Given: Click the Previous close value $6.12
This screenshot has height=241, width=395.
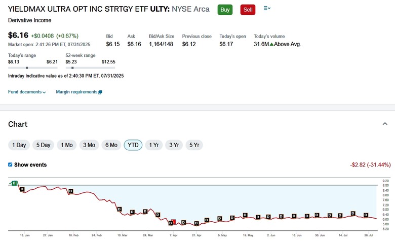Looking at the screenshot, I should [x=189, y=44].
